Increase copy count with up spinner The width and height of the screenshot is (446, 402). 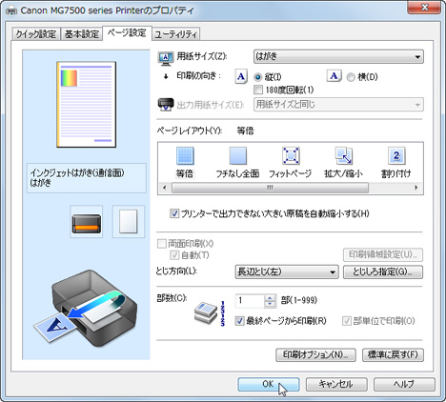[270, 298]
